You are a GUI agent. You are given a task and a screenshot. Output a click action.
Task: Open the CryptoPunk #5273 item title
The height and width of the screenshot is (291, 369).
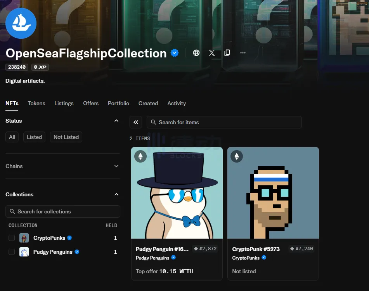256,249
